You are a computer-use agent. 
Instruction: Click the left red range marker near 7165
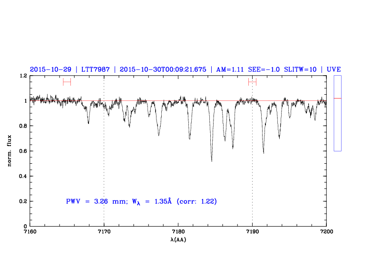tap(67, 82)
